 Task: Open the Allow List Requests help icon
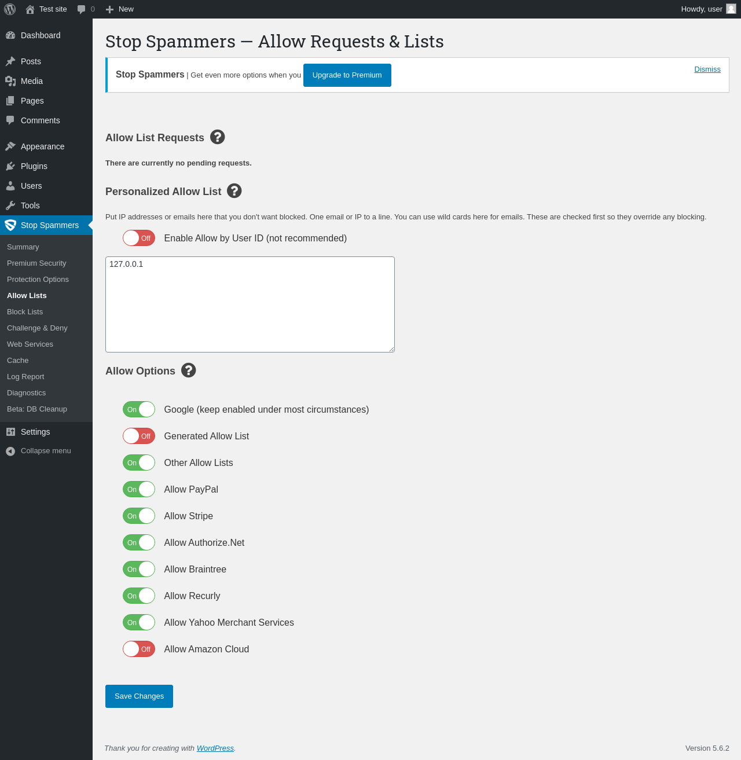click(217, 137)
